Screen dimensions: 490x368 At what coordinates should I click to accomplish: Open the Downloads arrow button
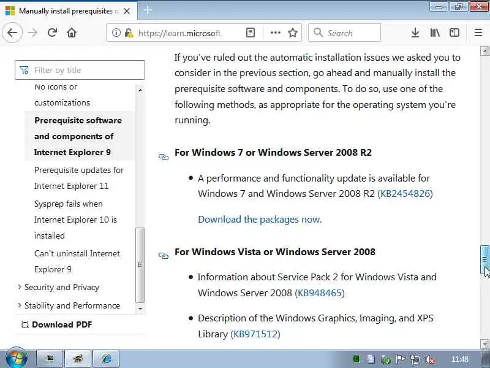click(x=415, y=33)
